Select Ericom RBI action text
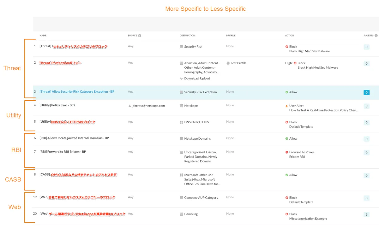 (297, 157)
